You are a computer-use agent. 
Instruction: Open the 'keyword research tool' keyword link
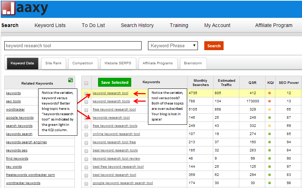[x=111, y=93]
